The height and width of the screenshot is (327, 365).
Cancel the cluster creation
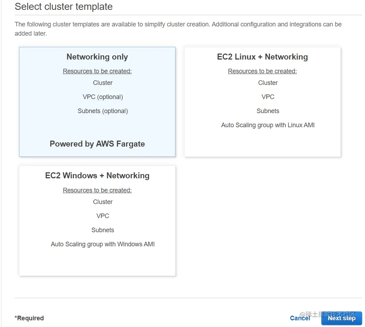pos(300,318)
